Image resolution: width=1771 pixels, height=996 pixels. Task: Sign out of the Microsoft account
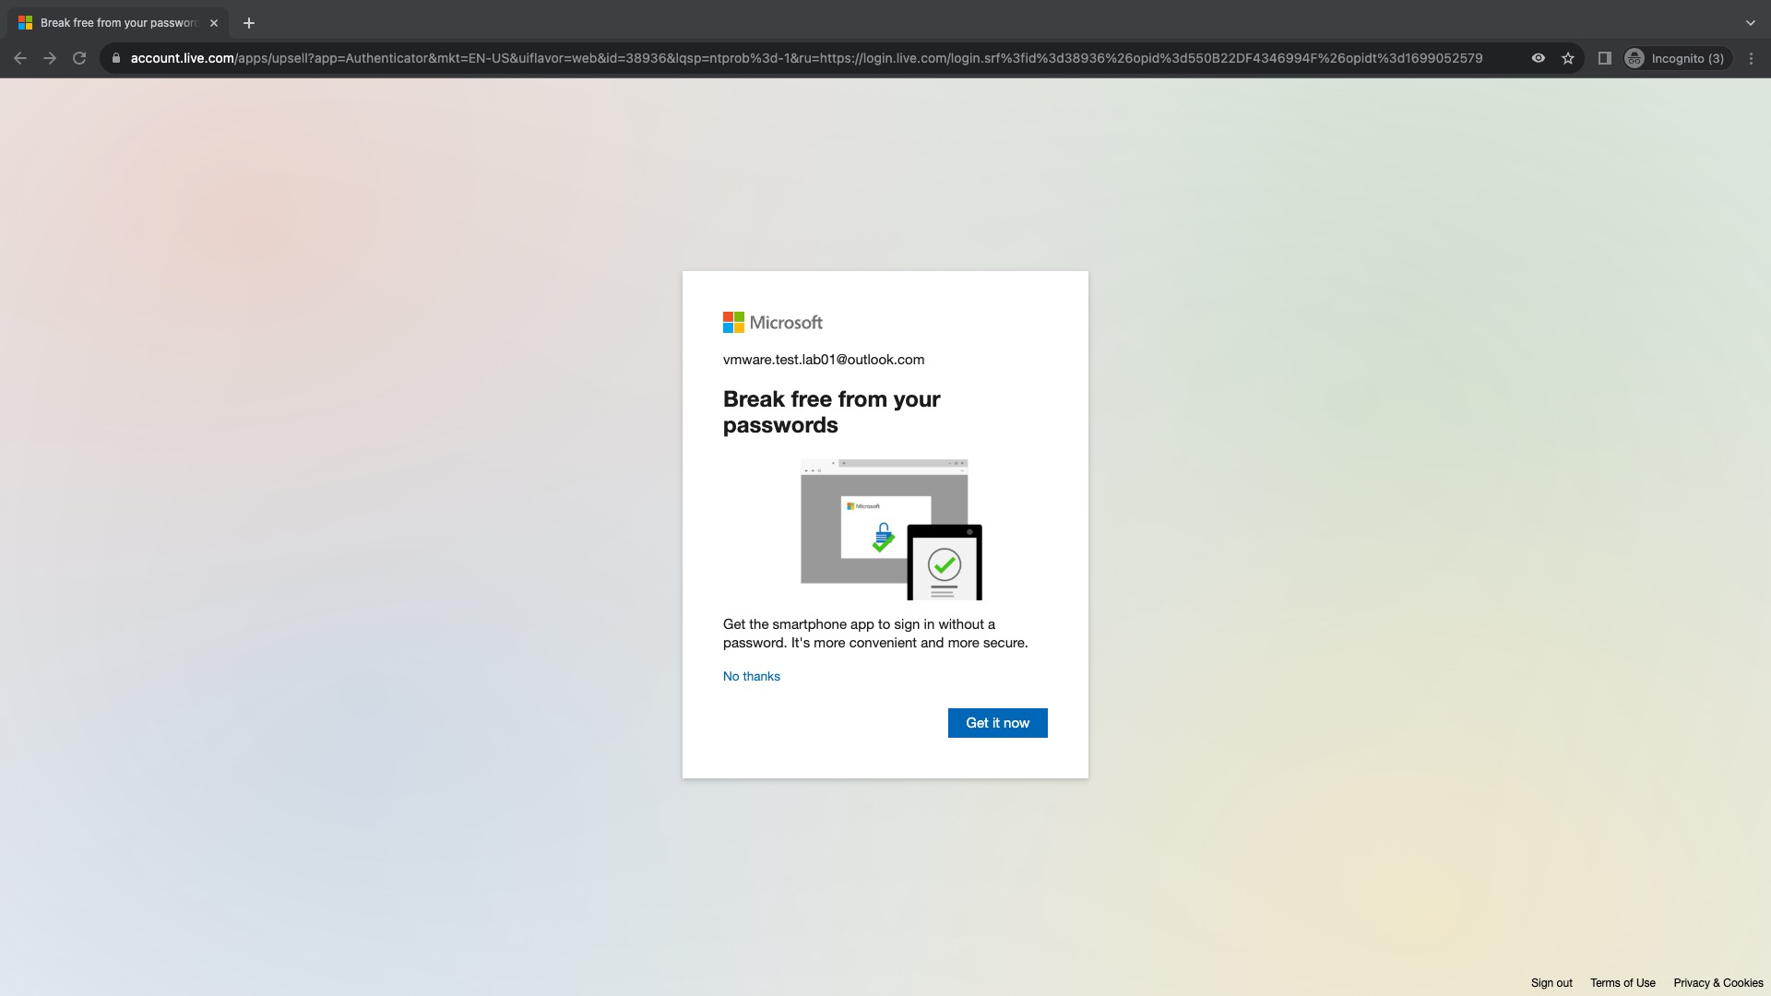(x=1551, y=982)
